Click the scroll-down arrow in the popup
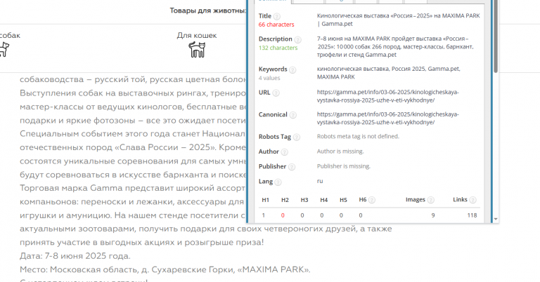 (x=496, y=219)
